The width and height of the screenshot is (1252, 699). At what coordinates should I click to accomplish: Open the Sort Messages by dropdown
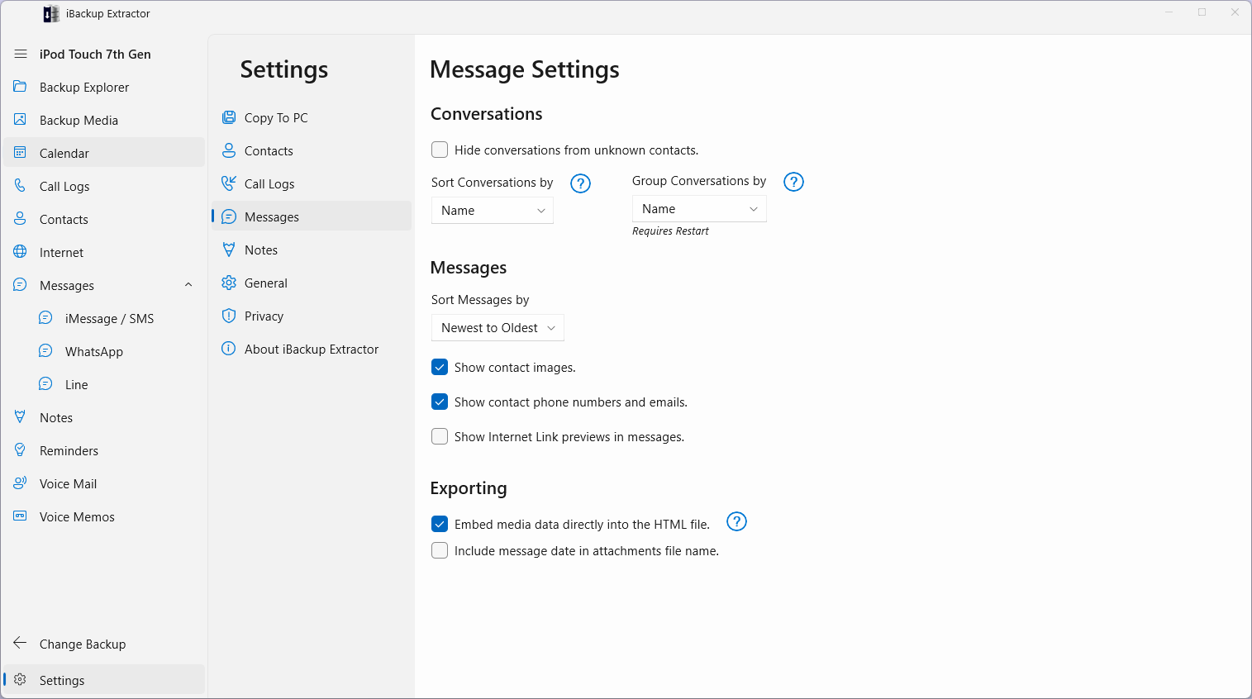coord(497,328)
